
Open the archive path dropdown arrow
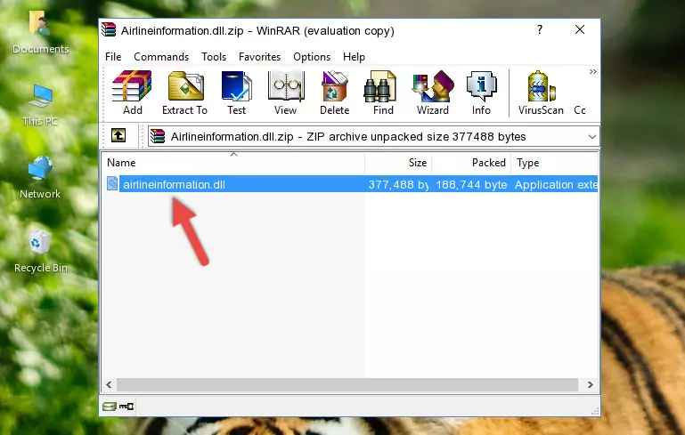592,137
